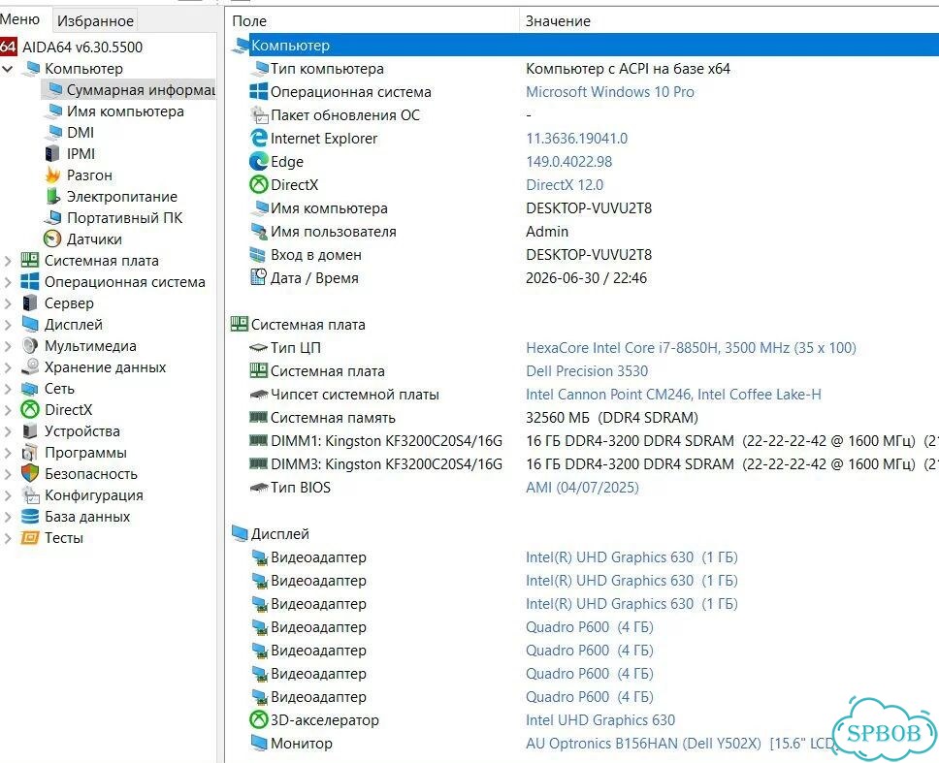Click the Edge browser row icon

click(258, 162)
